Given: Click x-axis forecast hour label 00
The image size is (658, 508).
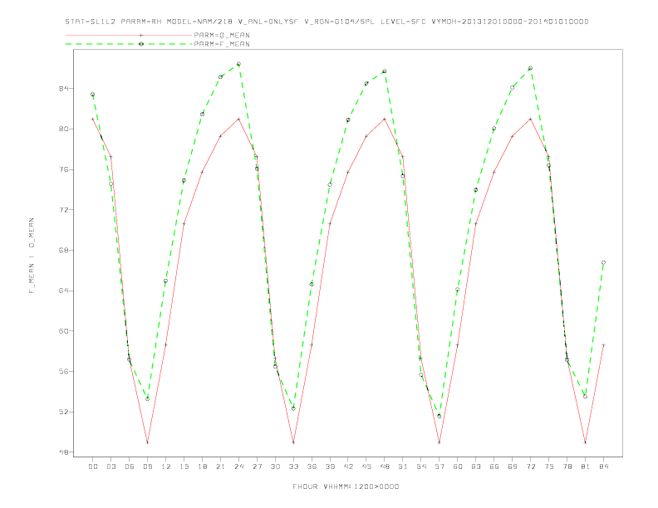Looking at the screenshot, I should (93, 466).
